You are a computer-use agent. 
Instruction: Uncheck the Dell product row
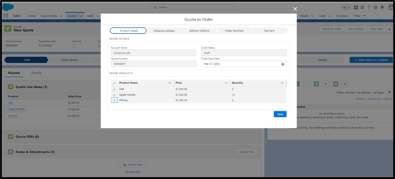point(114,89)
